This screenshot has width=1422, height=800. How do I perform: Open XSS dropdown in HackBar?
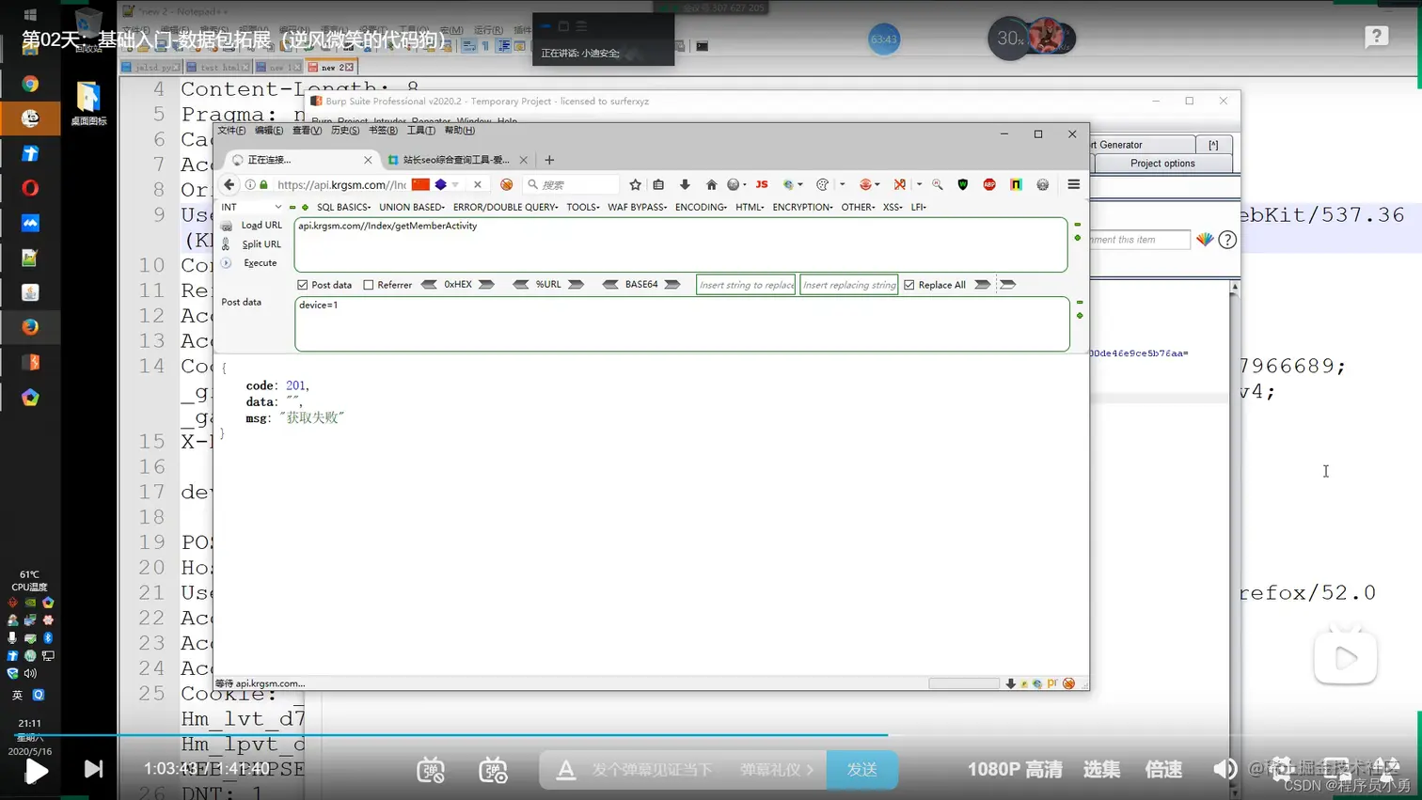[893, 207]
